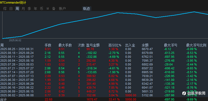Select row 2025.06.30 ~ 2025.07.06
208x101 pixels.
(x=104, y=80)
